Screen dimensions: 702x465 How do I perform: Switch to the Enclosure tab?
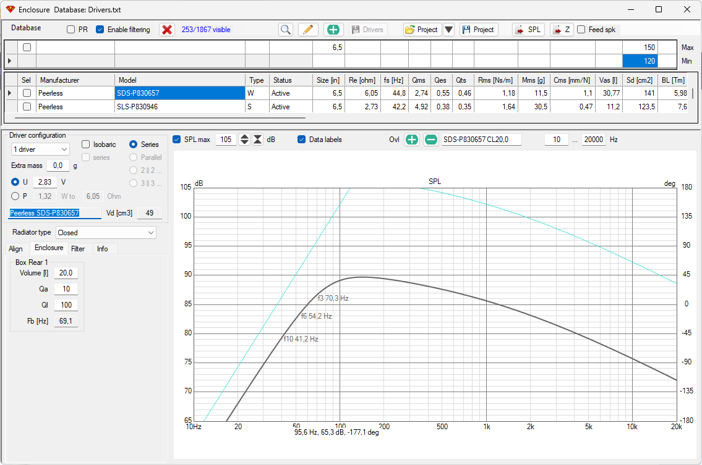tap(49, 248)
